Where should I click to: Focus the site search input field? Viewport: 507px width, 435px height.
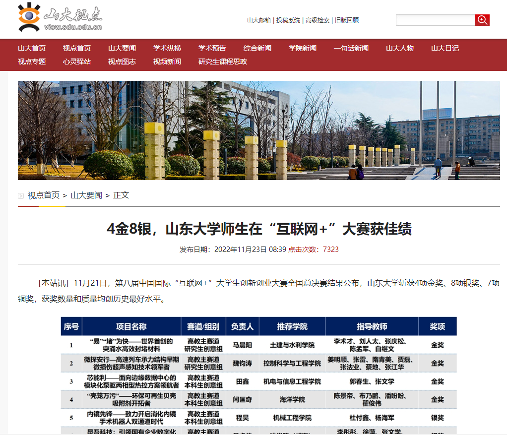pos(435,20)
